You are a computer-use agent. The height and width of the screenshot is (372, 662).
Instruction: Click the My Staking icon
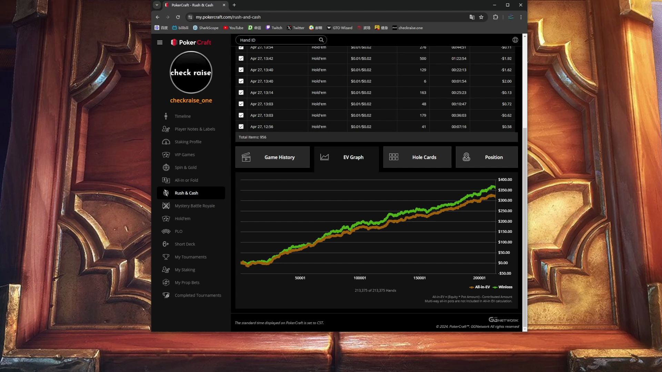tap(166, 270)
